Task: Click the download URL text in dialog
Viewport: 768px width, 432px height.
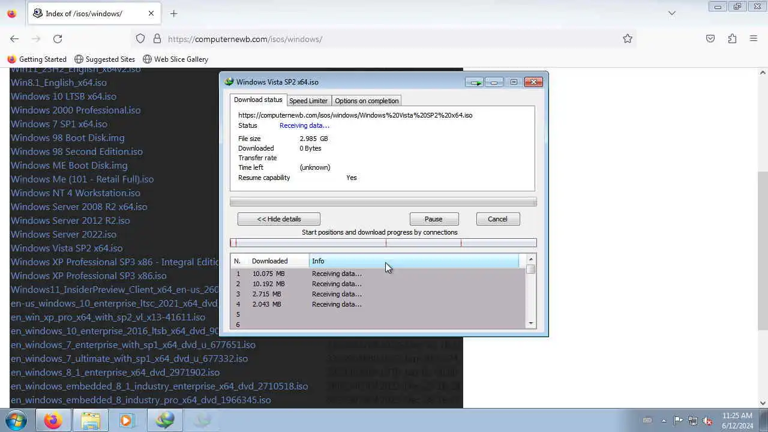Action: [355, 115]
